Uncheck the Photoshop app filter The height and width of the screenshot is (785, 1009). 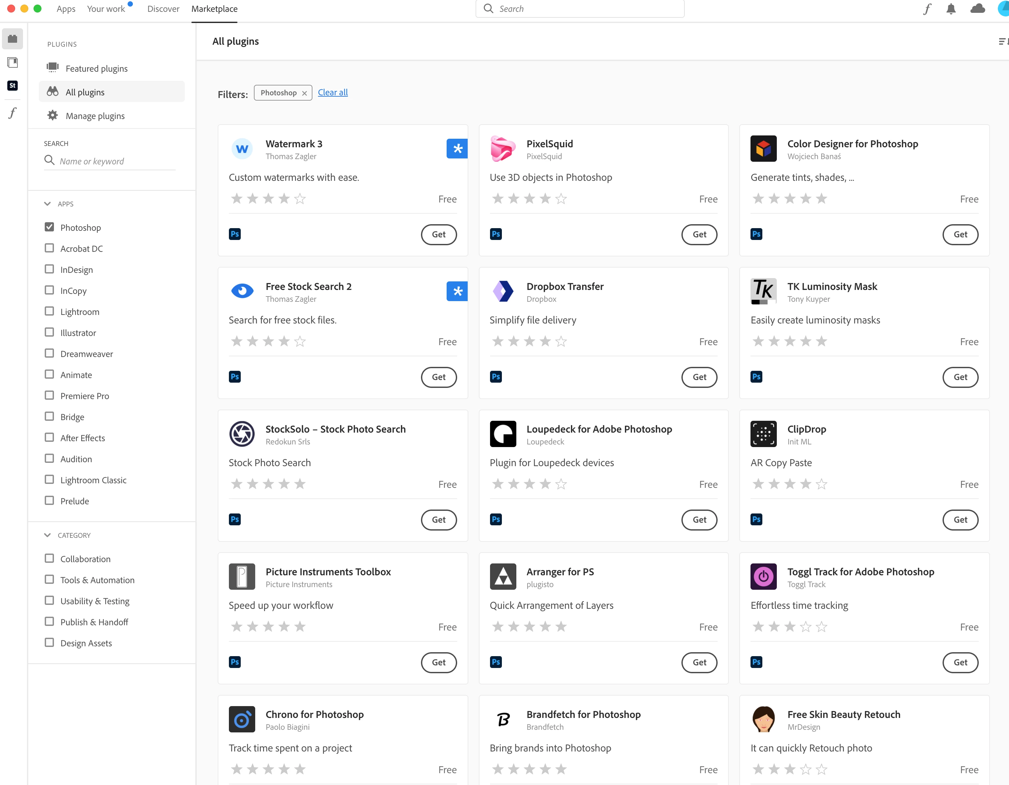coord(49,227)
